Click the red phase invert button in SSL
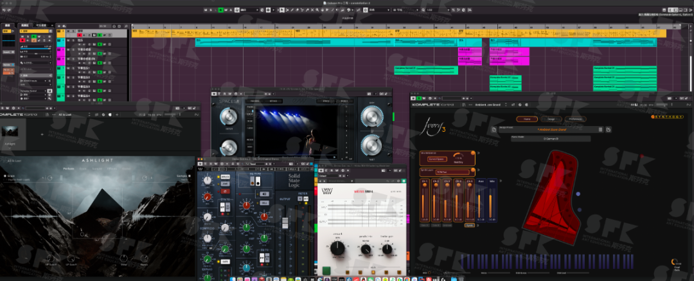Image resolution: width=694 pixels, height=281 pixels. click(226, 192)
